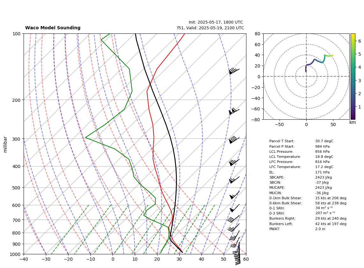Click the 2423 J/kg value beside MUCAPE
364x268 pixels.
[x=324, y=187]
